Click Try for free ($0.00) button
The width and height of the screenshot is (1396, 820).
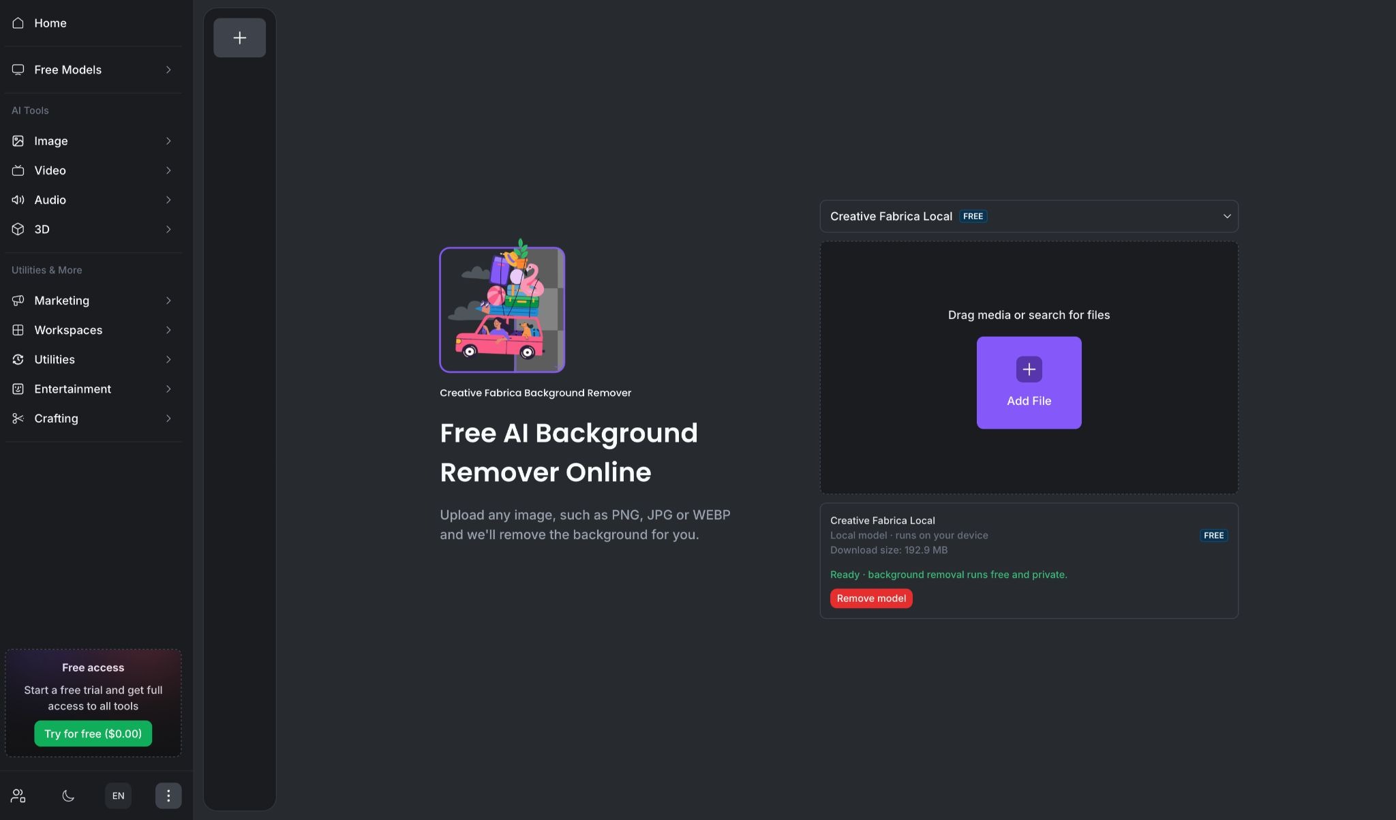93,733
